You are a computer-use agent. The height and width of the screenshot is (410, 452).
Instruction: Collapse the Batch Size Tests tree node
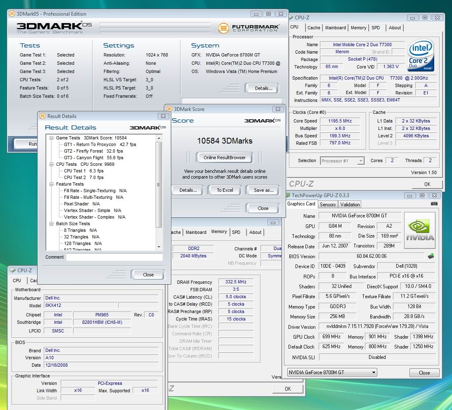pyautogui.click(x=52, y=224)
